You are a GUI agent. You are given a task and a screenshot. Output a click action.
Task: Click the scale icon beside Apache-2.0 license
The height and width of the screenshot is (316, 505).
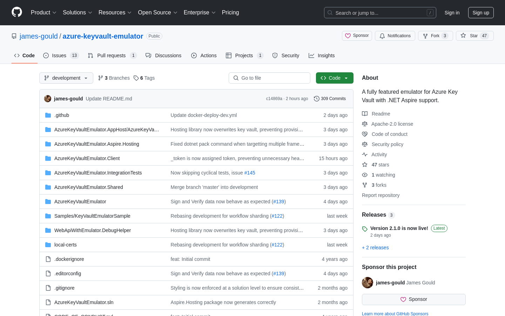click(x=365, y=124)
